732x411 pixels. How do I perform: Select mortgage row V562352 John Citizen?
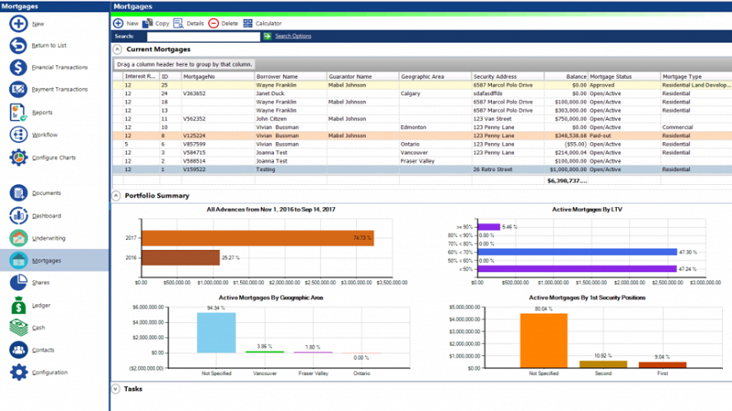tap(422, 118)
